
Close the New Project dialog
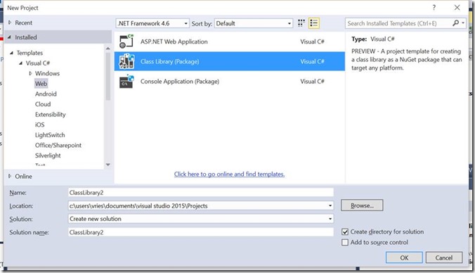pyautogui.click(x=457, y=8)
